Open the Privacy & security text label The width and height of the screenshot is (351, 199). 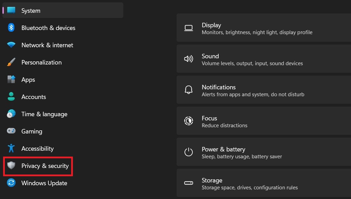(x=45, y=166)
